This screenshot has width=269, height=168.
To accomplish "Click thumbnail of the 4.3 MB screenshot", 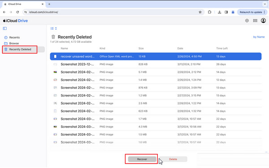I will tap(55, 126).
